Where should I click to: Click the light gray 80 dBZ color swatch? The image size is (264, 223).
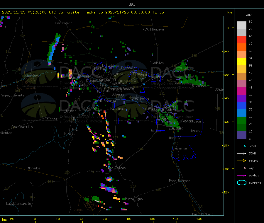pyautogui.click(x=242, y=25)
